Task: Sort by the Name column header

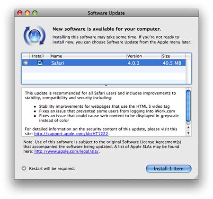Action: coord(88,56)
